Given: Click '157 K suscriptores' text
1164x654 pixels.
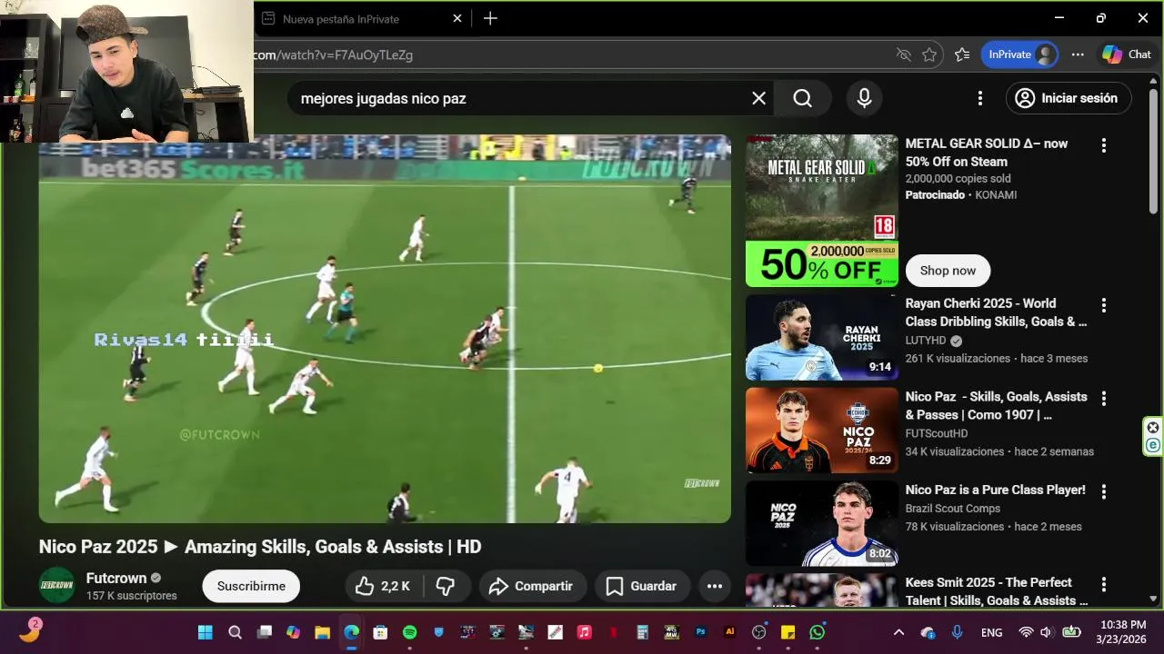Looking at the screenshot, I should (132, 596).
